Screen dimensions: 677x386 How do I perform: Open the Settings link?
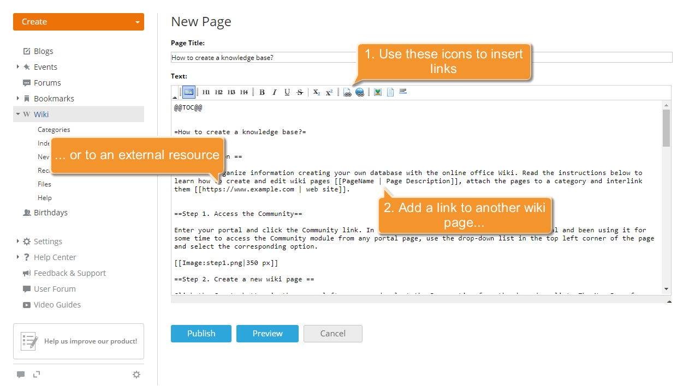(48, 242)
